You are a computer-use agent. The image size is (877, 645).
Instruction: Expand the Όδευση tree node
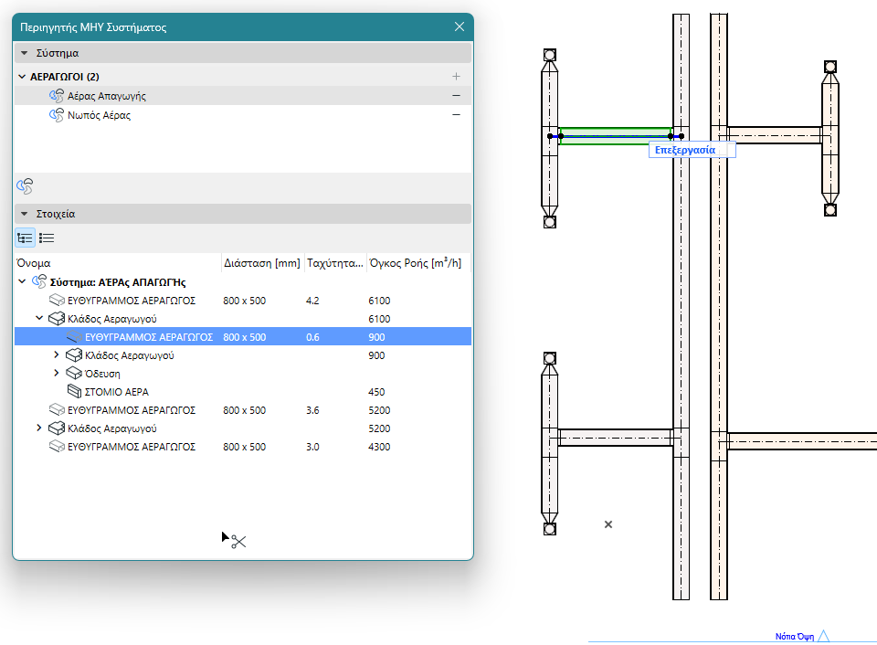(x=57, y=374)
